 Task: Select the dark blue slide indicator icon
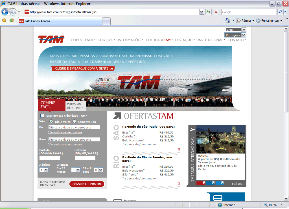[210, 183]
